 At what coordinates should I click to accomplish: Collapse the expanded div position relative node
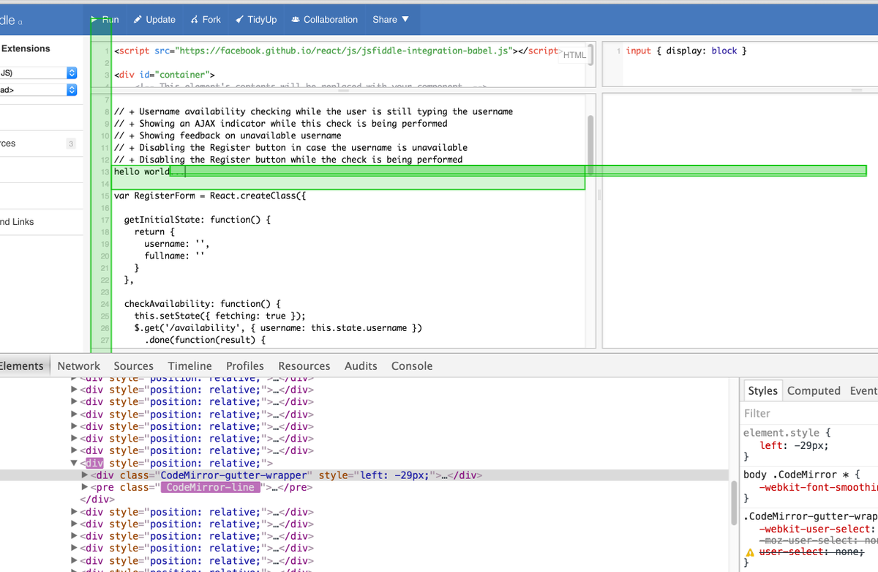tap(74, 463)
